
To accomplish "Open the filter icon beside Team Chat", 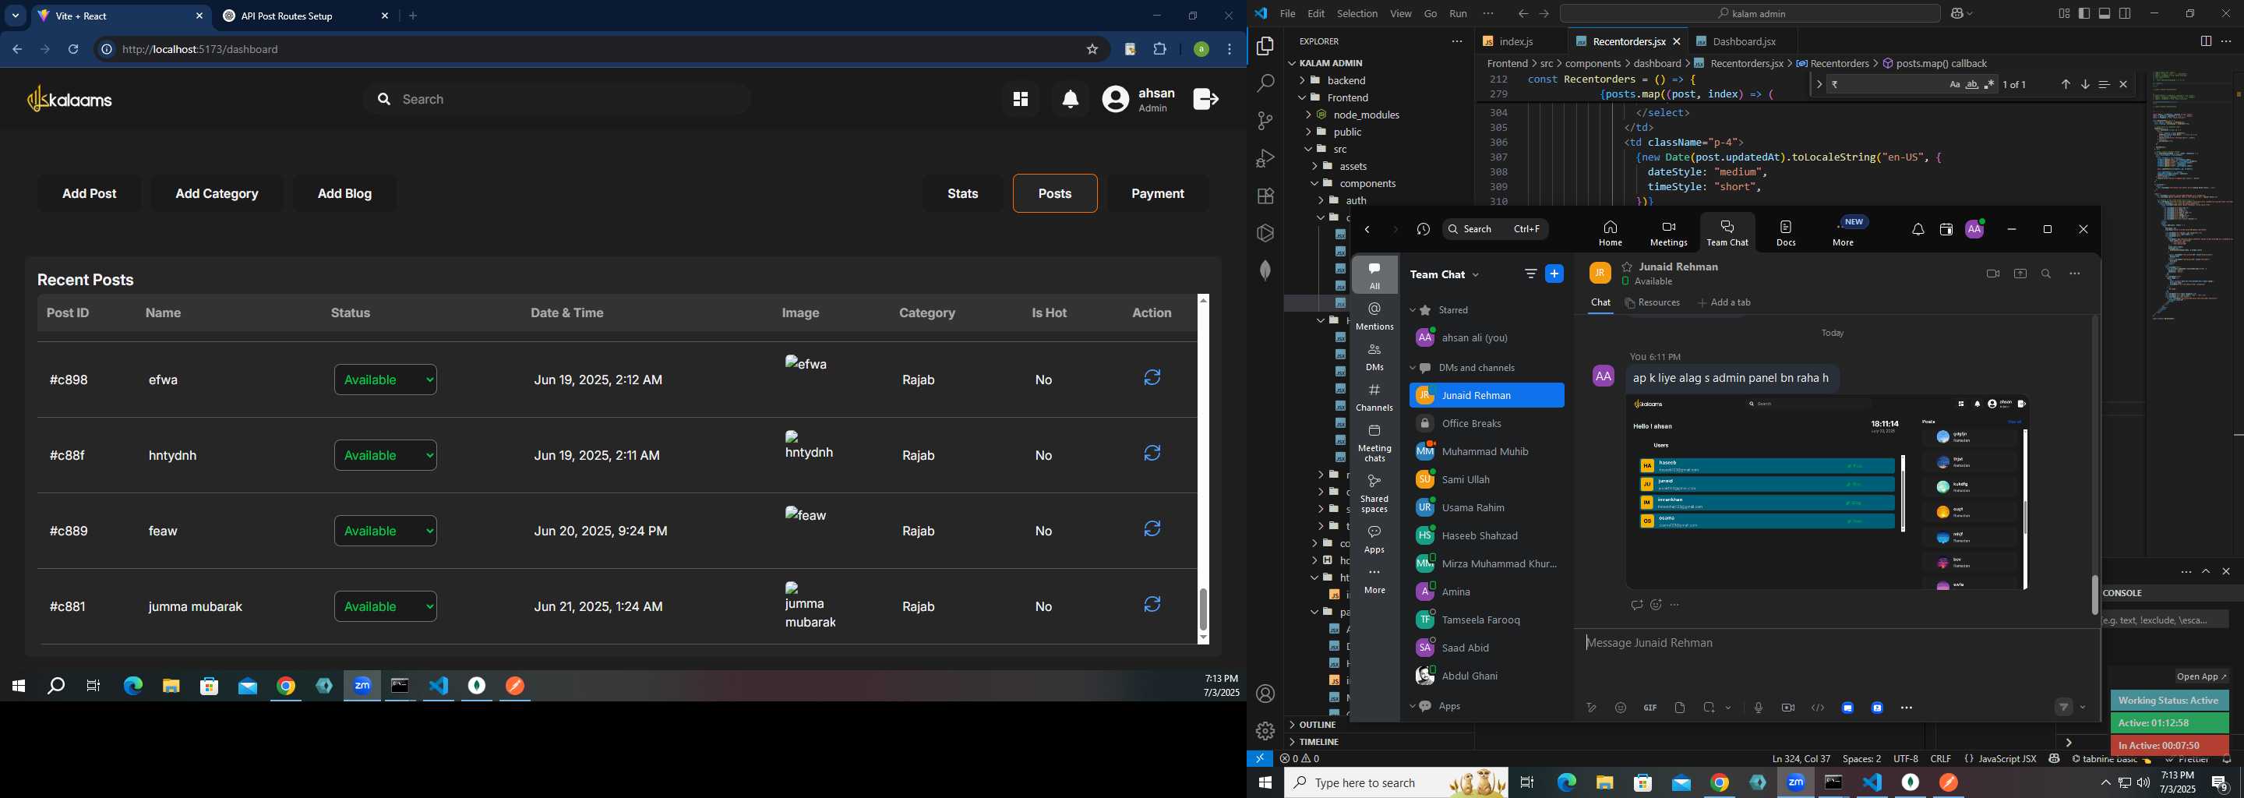I will 1530,274.
